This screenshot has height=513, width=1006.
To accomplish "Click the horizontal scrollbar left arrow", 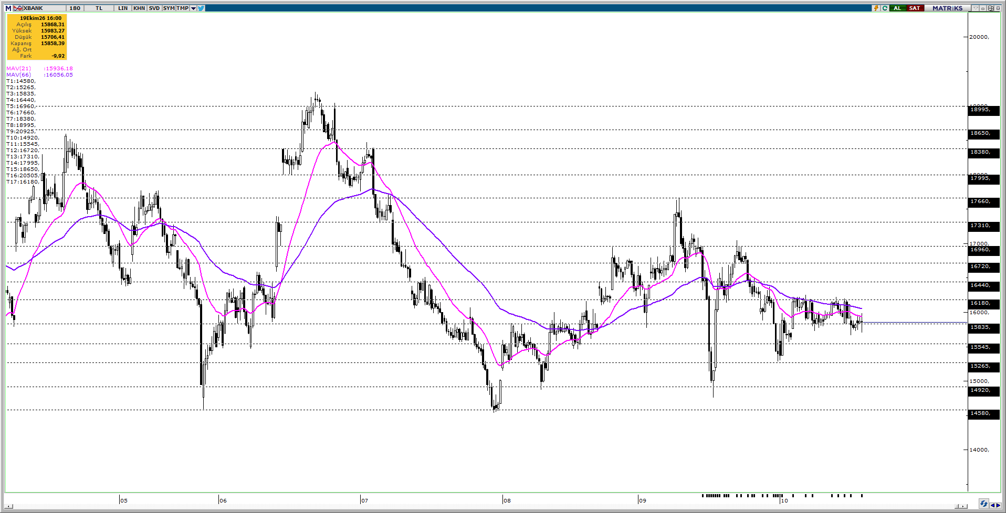I will click(x=9, y=506).
